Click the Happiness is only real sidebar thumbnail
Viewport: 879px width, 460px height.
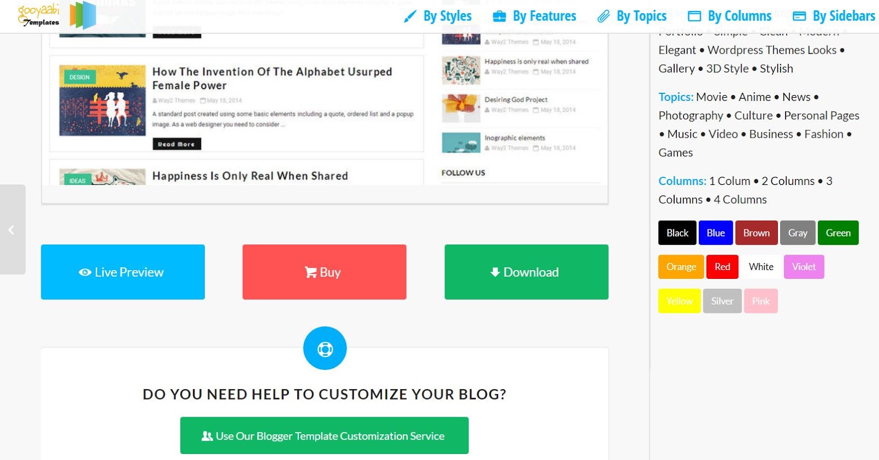tap(461, 70)
